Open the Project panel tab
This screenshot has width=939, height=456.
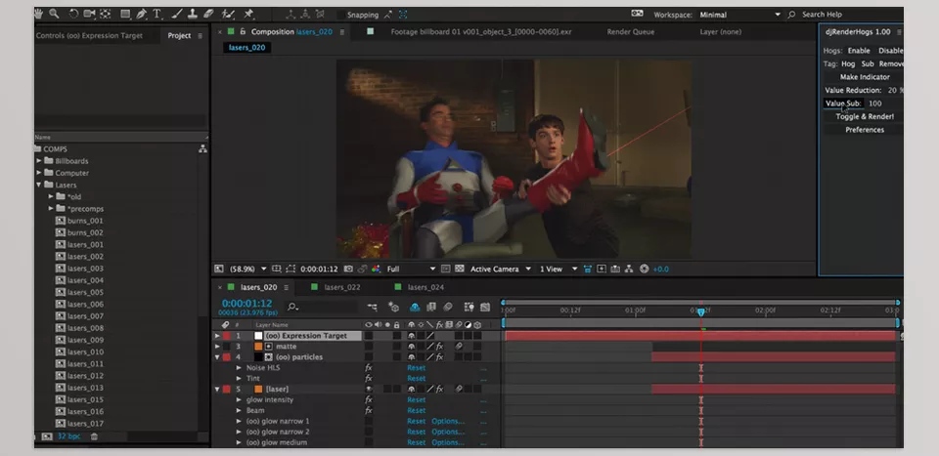coord(179,36)
